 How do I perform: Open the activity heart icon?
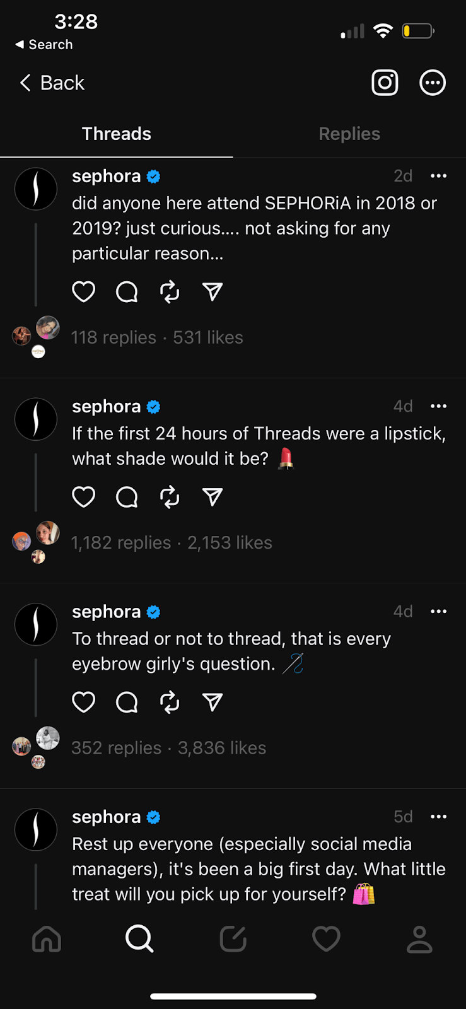pos(326,939)
